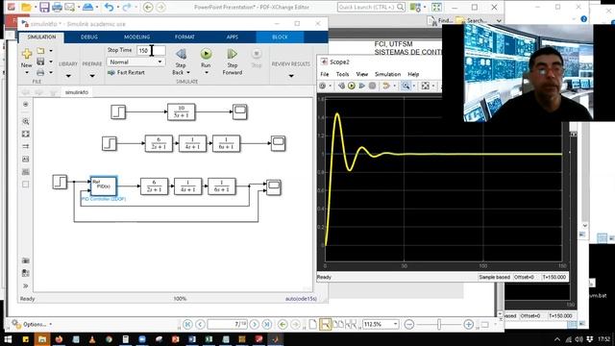Expand the Review Results gallery arrow
The width and height of the screenshot is (615, 346).
click(x=291, y=76)
